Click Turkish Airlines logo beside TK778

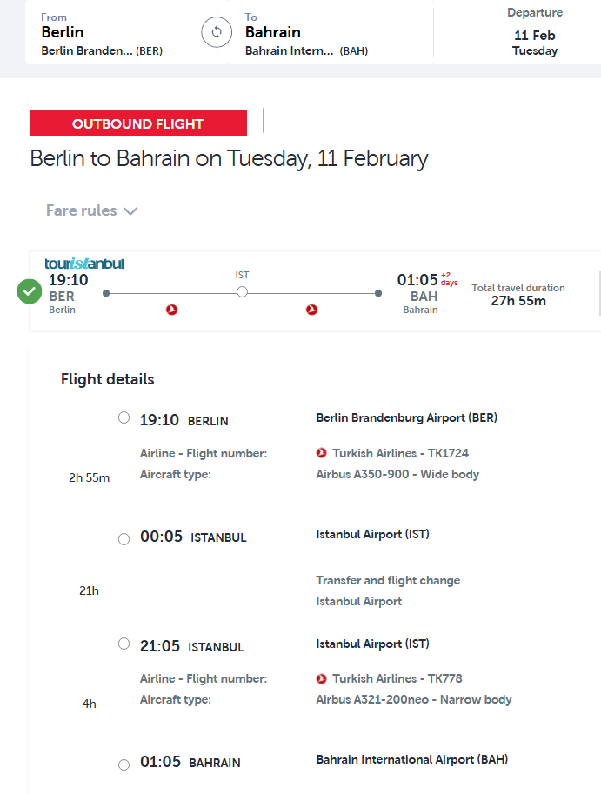322,678
